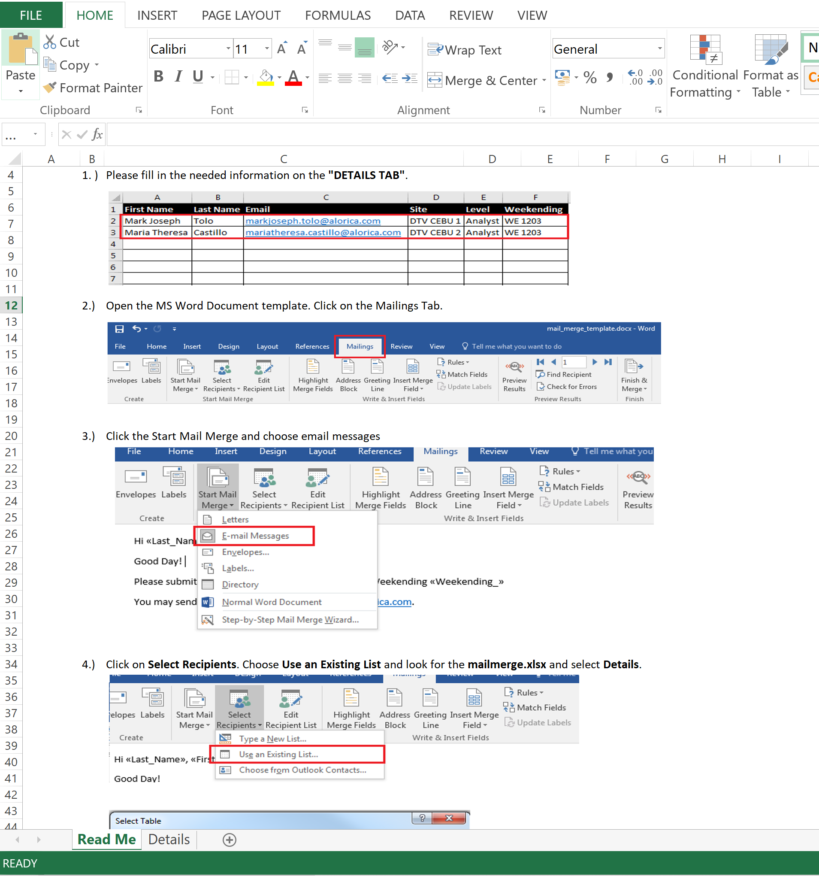The width and height of the screenshot is (819, 876).
Task: Open the Alignment settings dialog launcher
Action: point(542,110)
